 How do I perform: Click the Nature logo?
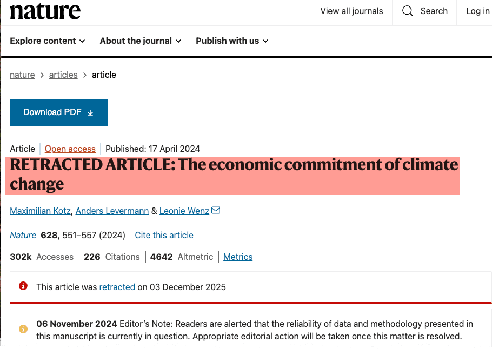[45, 11]
